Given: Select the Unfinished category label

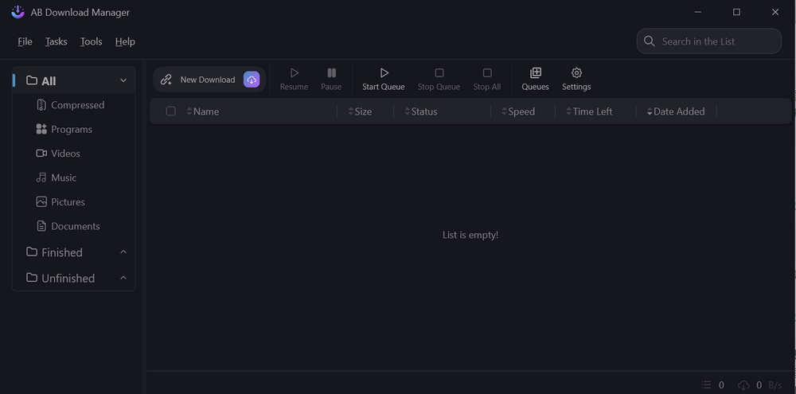Looking at the screenshot, I should [68, 279].
